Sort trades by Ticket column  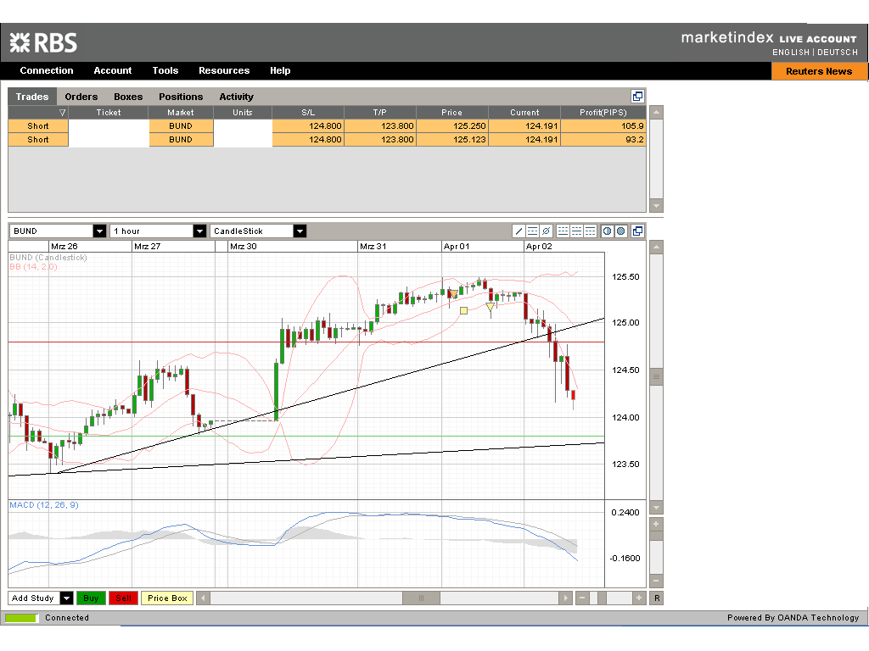tap(109, 113)
